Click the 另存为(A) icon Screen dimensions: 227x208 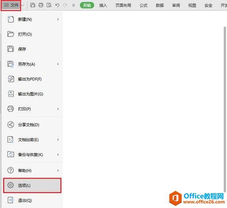point(11,64)
